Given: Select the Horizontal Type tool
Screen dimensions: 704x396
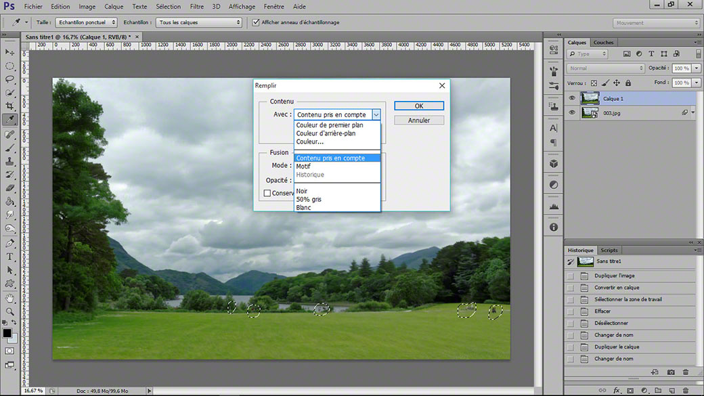Looking at the screenshot, I should point(9,257).
